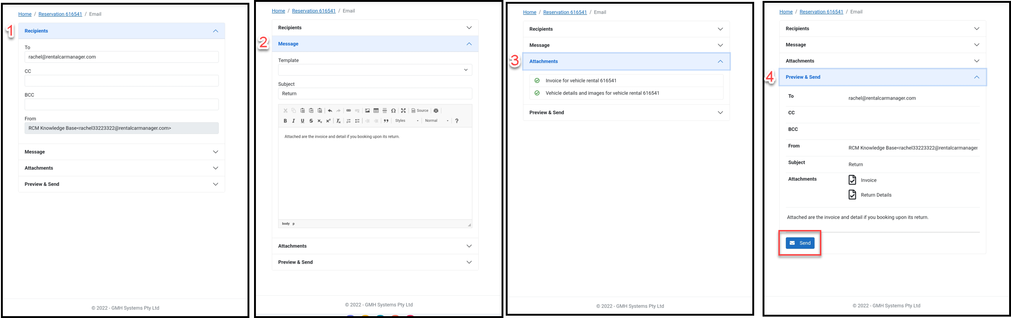Open the Normal paragraph format dropdown
The width and height of the screenshot is (1011, 318).
[x=437, y=121]
